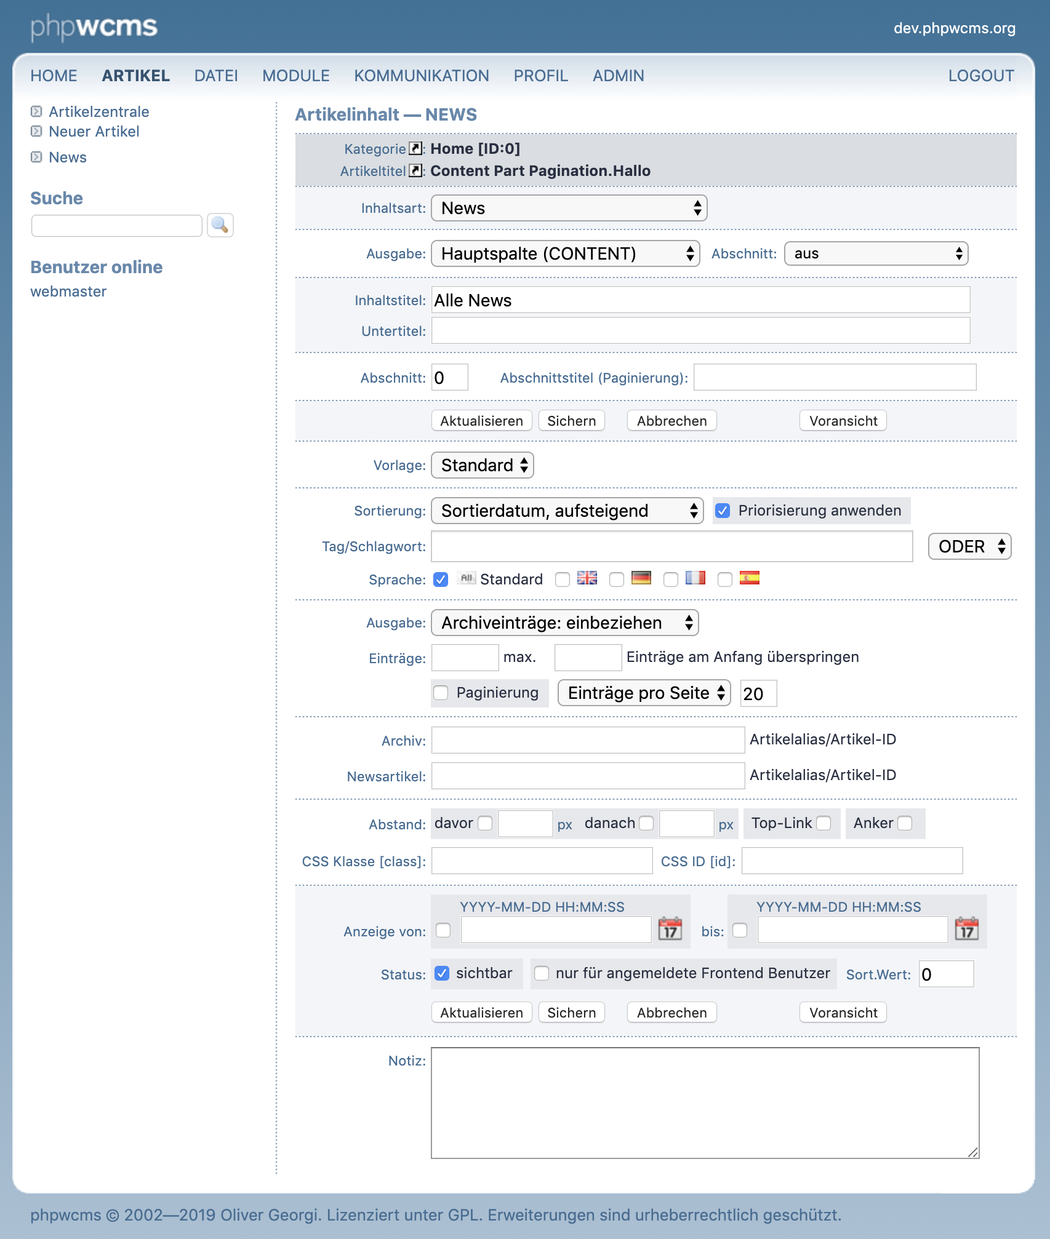Image resolution: width=1050 pixels, height=1239 pixels.
Task: Open the MODULE menu
Action: 296,76
